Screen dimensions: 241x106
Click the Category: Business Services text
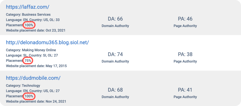28,15
